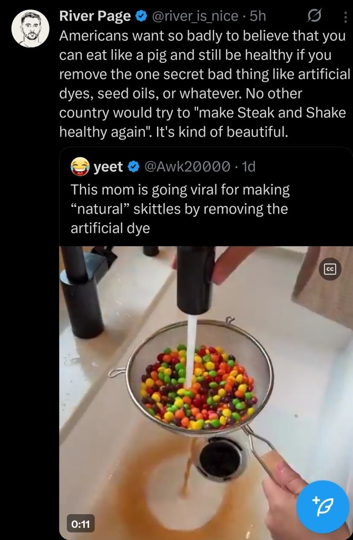The height and width of the screenshot is (540, 353).
Task: Open the quoted text "This mom is going viral"
Action: point(180,189)
